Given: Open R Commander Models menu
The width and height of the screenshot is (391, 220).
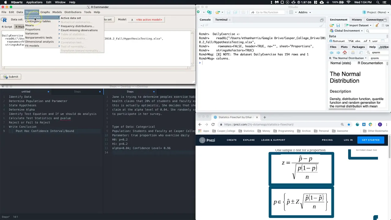Looking at the screenshot, I should click(57, 12).
